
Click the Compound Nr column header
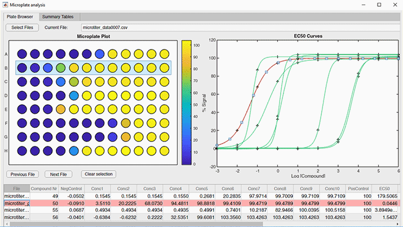[45, 188]
